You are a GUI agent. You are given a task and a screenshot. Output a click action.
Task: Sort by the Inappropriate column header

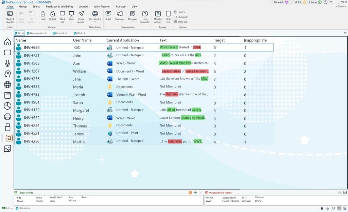click(x=255, y=40)
